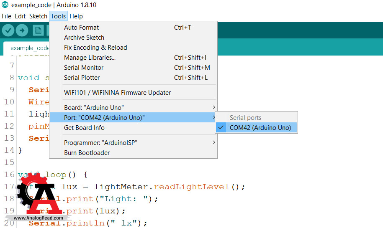Viewport: 383px width, 228px height.
Task: Click line number 15 in the gutter
Action: click(9, 162)
